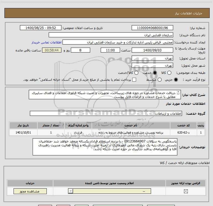
Task: Toggle mandatory license checkbox in table
Action: pos(186,191)
